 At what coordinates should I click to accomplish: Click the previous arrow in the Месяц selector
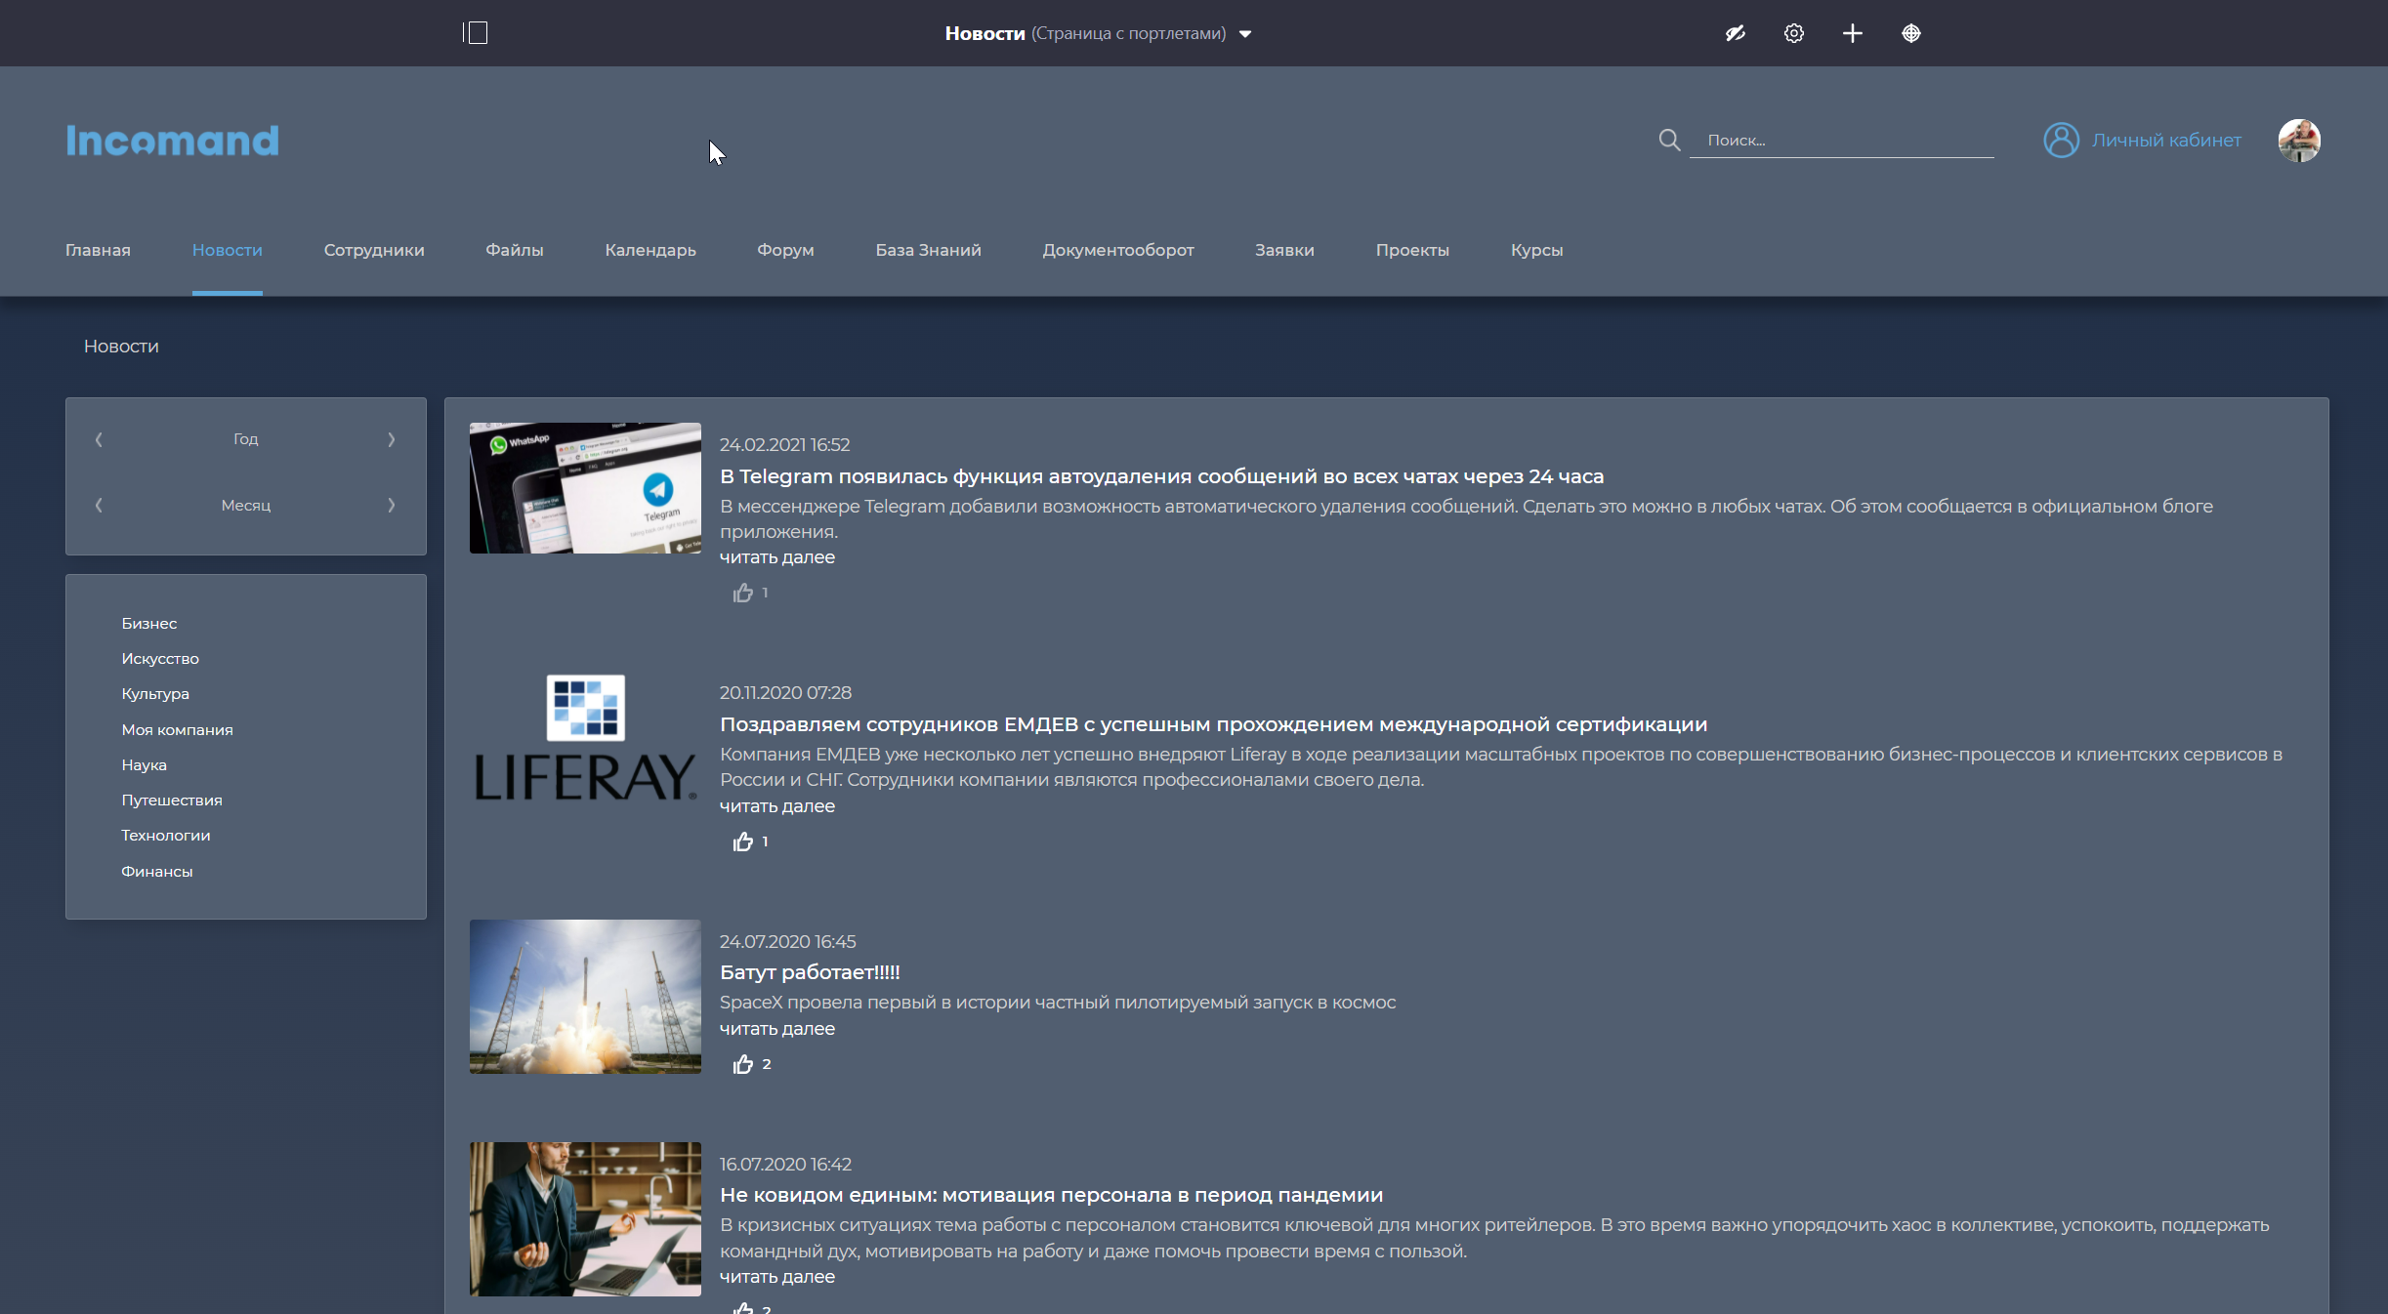(99, 505)
